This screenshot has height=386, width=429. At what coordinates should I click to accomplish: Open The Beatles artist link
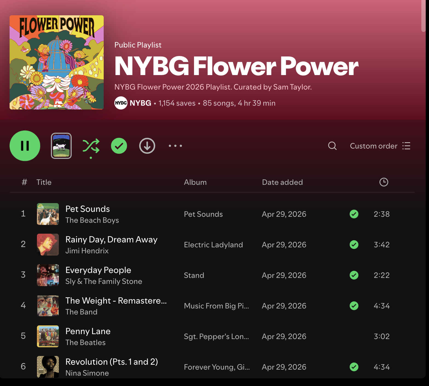tap(85, 343)
